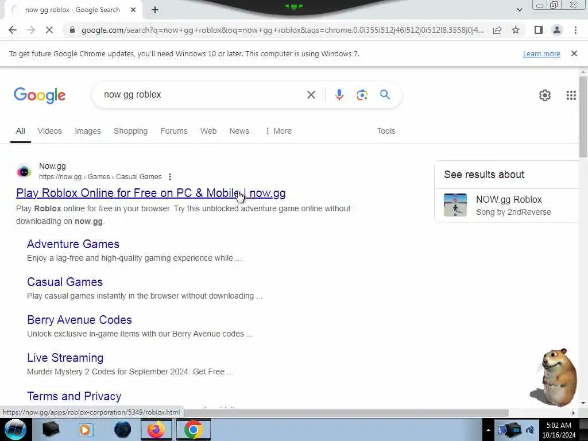This screenshot has height=441, width=588.
Task: Share this page from the address bar
Action: click(497, 30)
